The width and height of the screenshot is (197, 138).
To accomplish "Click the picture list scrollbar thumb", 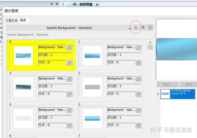I will [150, 47].
